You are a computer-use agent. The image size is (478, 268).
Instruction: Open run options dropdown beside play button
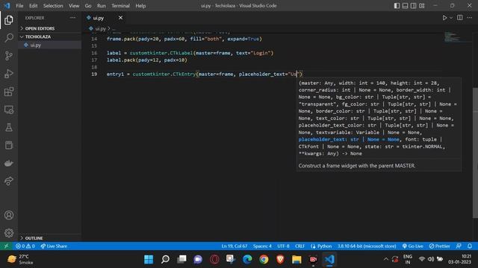451,18
